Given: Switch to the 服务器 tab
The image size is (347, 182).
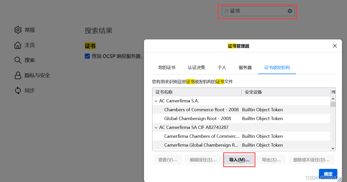Looking at the screenshot, I should click(x=245, y=67).
